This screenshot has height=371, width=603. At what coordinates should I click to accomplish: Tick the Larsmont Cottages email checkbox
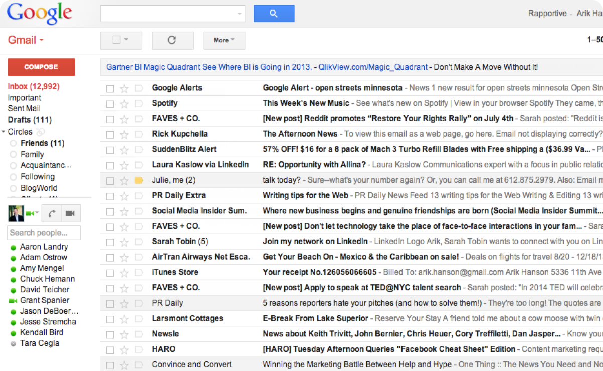[x=110, y=319]
